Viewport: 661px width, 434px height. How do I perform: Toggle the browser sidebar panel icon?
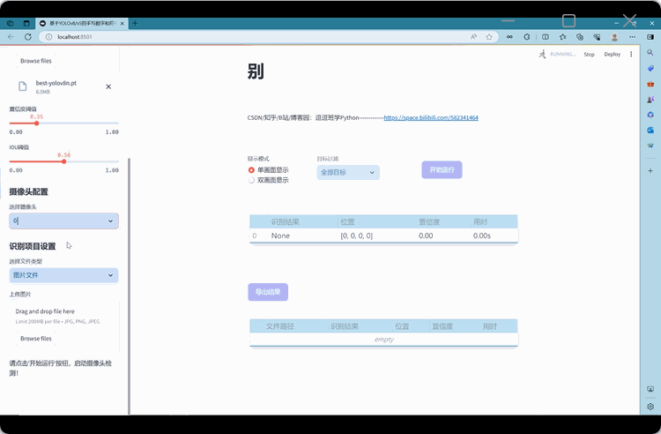click(650, 37)
